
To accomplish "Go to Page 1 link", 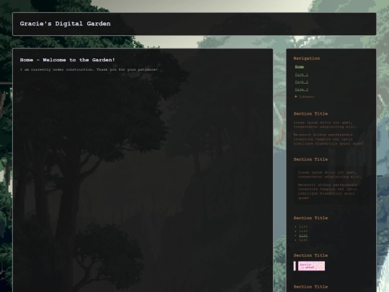I will 302,74.
